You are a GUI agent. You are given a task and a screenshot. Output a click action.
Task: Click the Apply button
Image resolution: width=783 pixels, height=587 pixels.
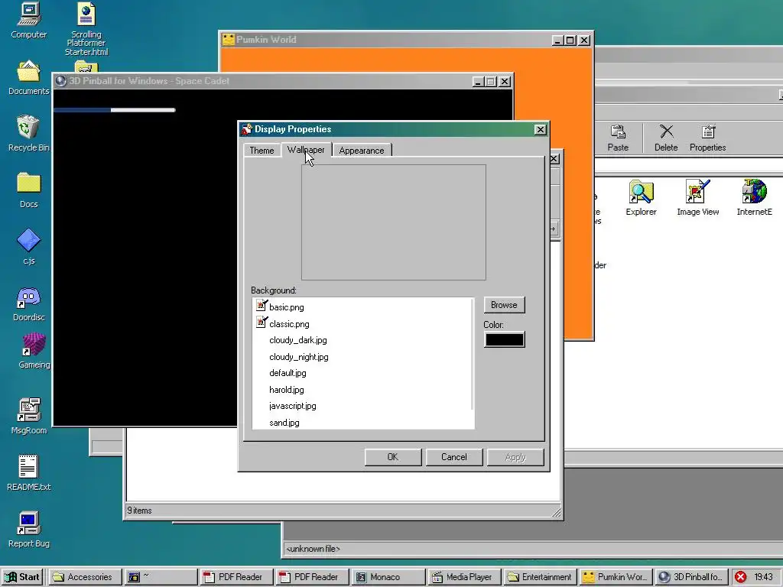click(515, 457)
